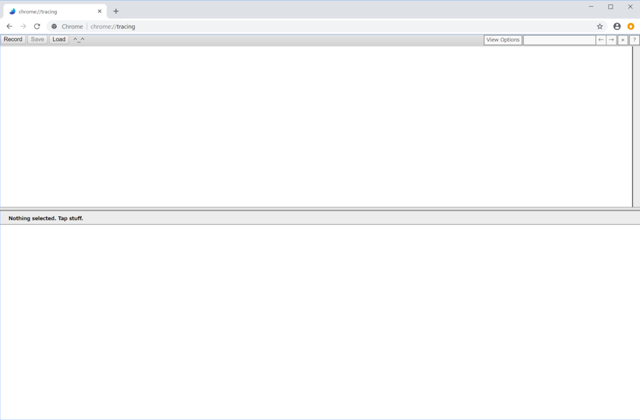640x420 pixels.
Task: Open tracing help with ? button
Action: coord(634,40)
